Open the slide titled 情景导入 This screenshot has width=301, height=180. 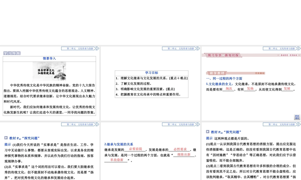[x=50, y=83]
